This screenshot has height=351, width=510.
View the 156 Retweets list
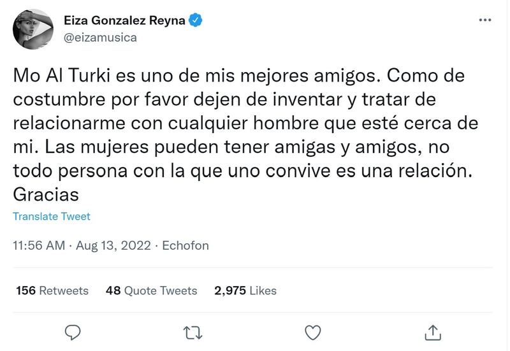click(x=52, y=290)
